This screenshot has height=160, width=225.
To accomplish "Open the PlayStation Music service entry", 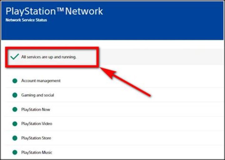I will [x=114, y=152].
